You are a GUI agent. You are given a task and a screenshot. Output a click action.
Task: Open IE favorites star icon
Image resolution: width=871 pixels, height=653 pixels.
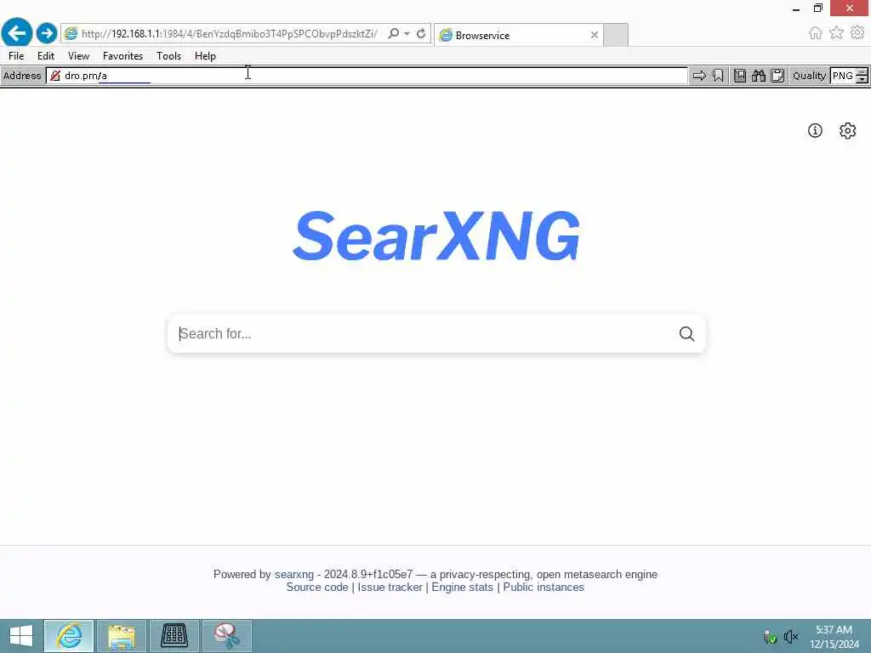(x=836, y=33)
